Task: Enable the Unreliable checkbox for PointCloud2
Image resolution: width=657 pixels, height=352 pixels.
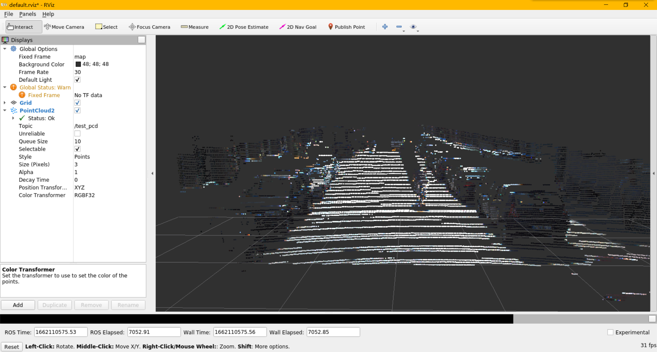Action: pyautogui.click(x=77, y=133)
